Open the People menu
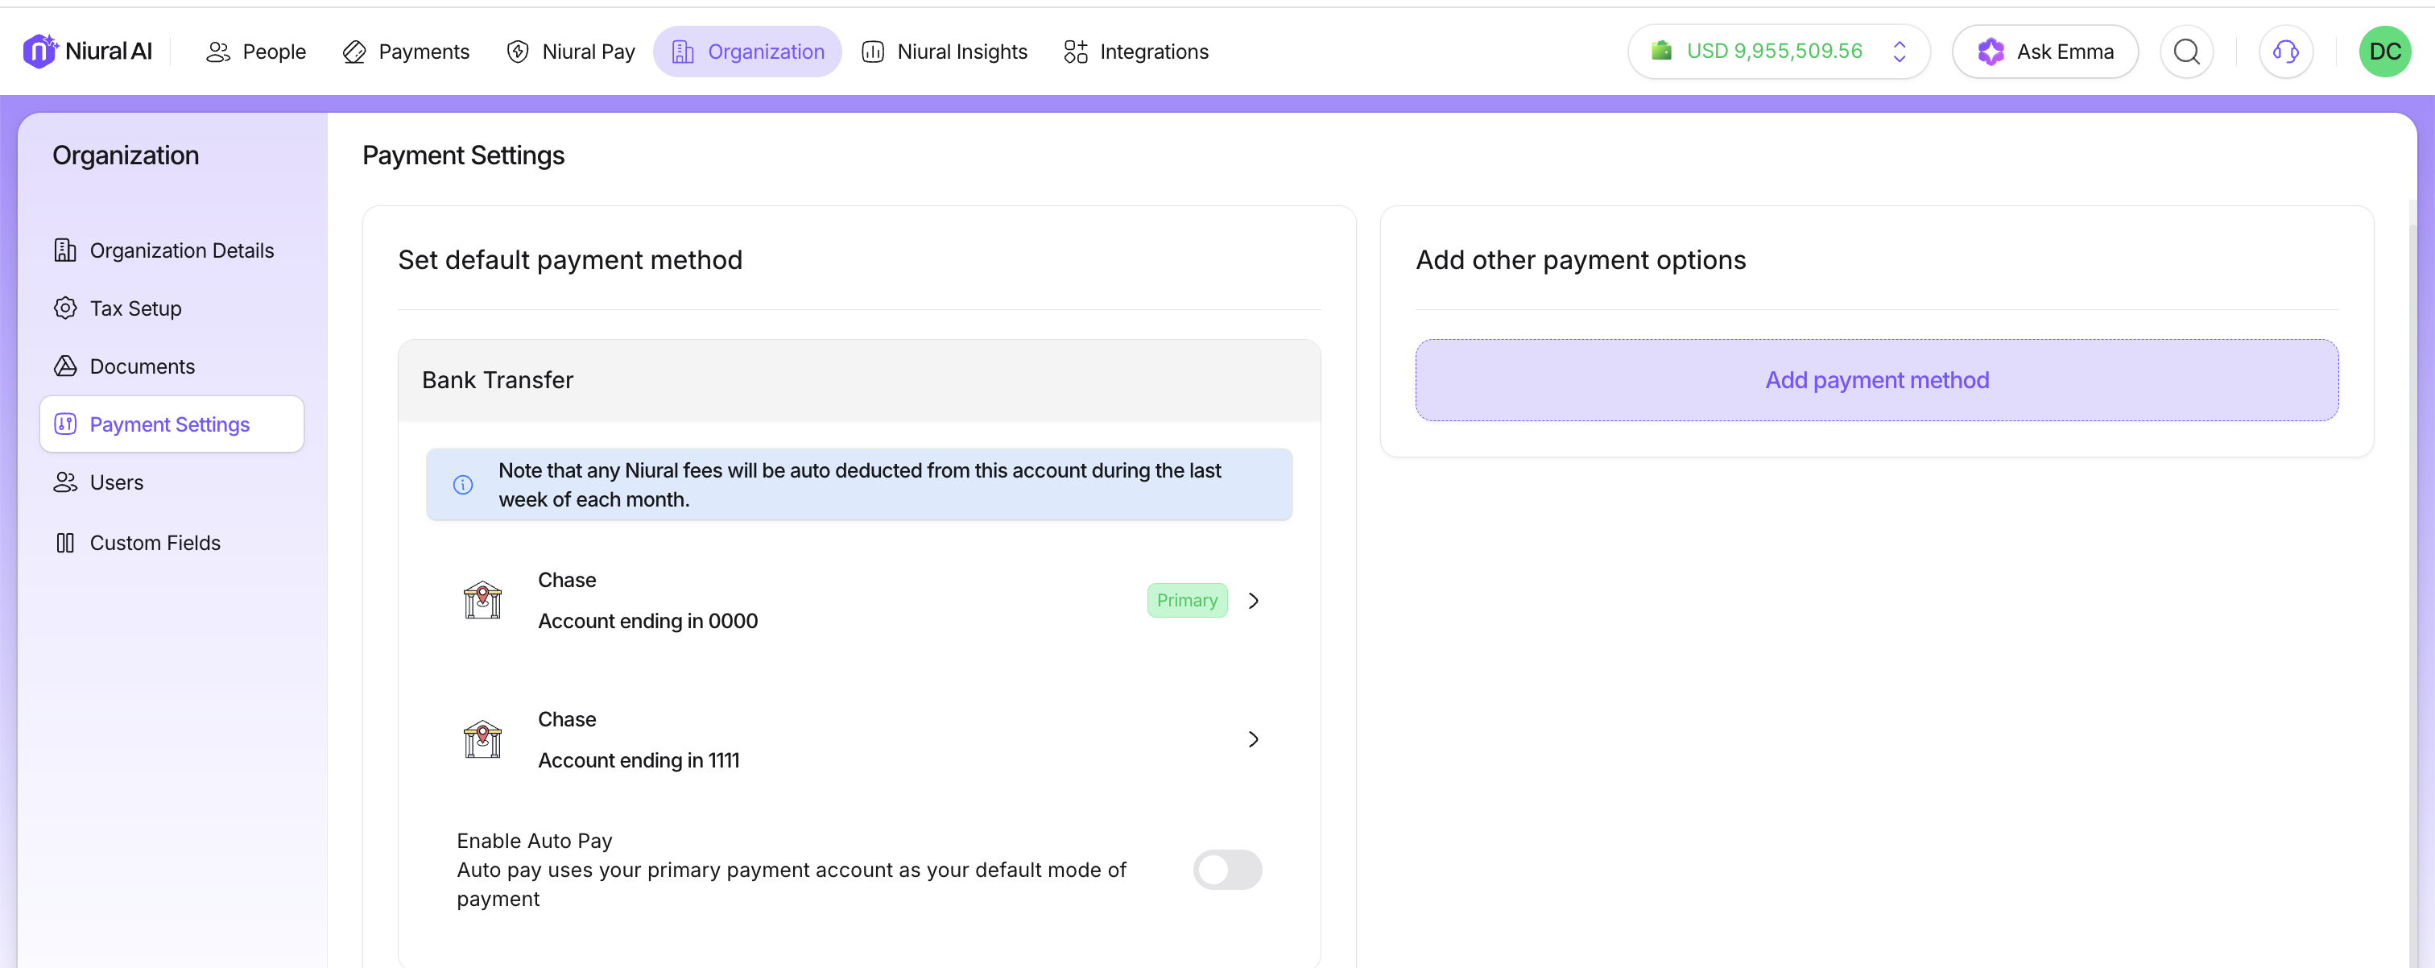The width and height of the screenshot is (2435, 968). (255, 51)
